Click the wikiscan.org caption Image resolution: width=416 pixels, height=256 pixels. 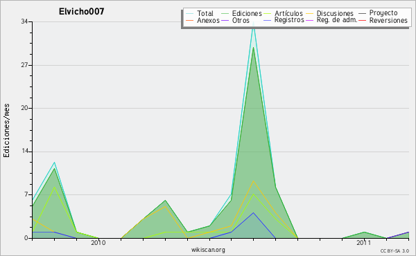tap(208, 250)
